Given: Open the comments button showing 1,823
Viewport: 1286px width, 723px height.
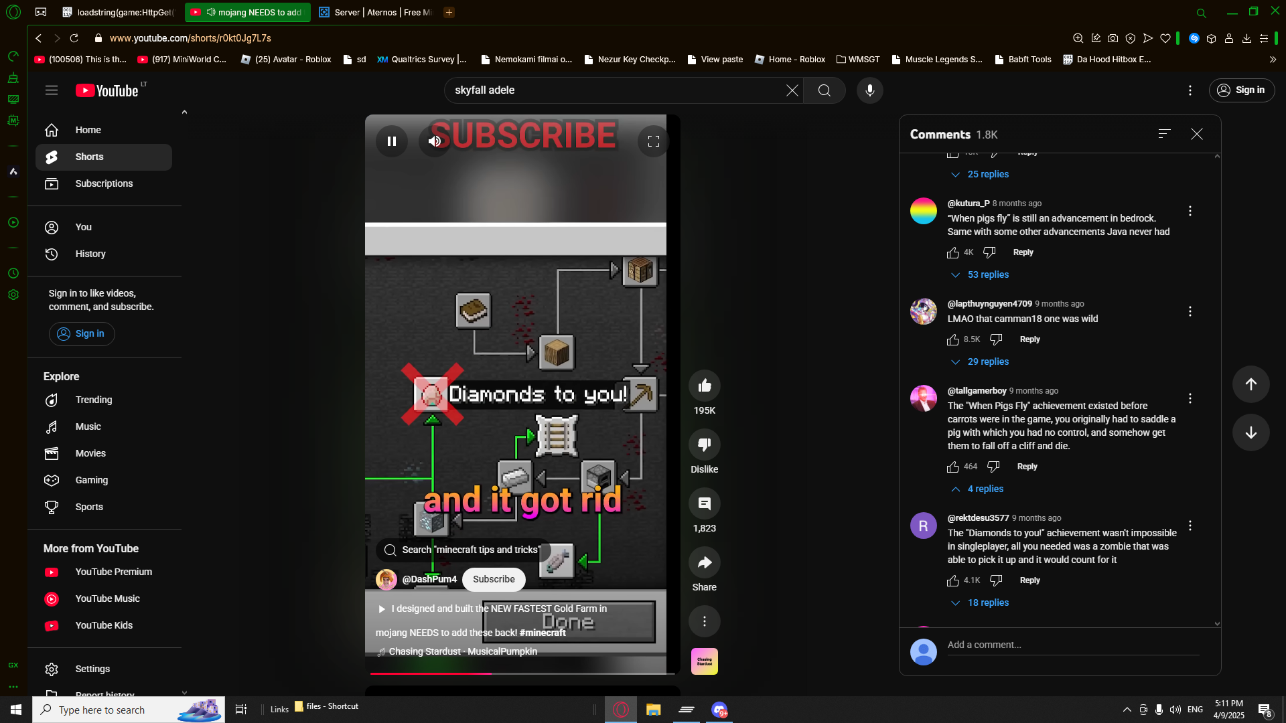Looking at the screenshot, I should pos(705,503).
